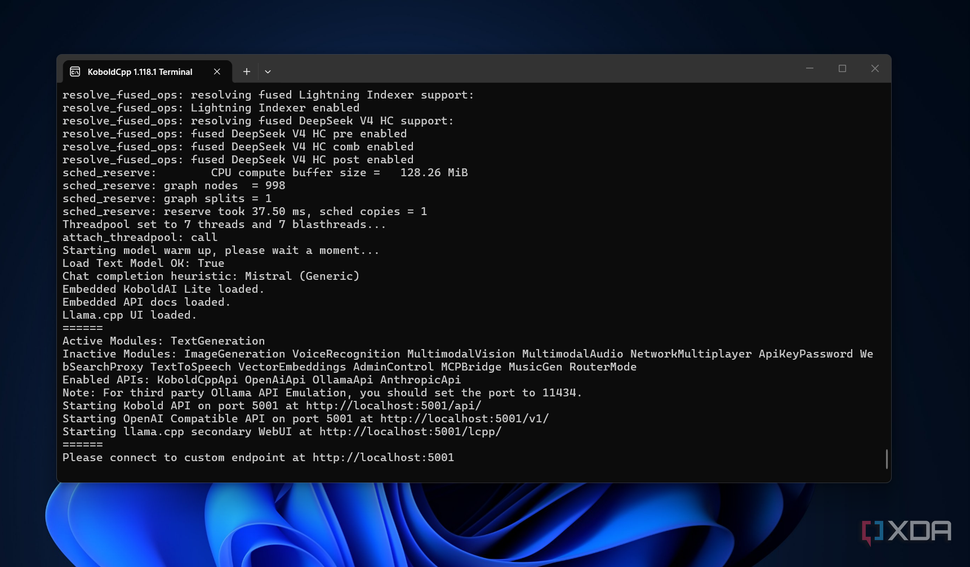The height and width of the screenshot is (567, 970).
Task: Click 'Inactive Modules: ImageGeneration' line
Action: pos(468,360)
